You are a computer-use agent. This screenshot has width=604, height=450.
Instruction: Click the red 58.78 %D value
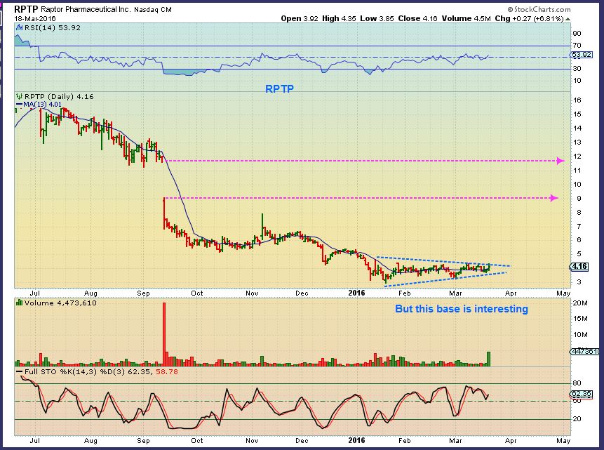point(167,371)
